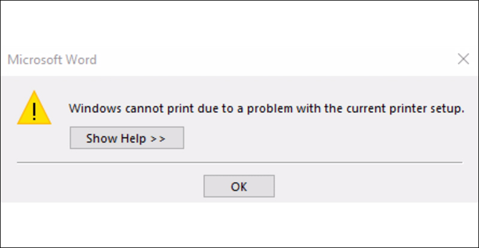Click the empty title bar area
This screenshot has height=248, width=479.
coord(269,60)
